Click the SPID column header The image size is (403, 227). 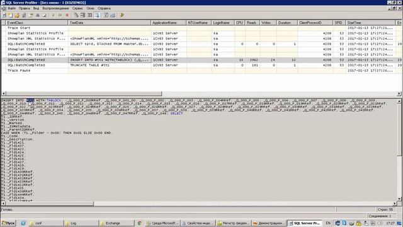tap(339, 23)
